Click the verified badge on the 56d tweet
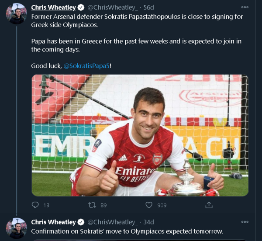Image resolution: width=262 pixels, height=241 pixels. coord(81,7)
